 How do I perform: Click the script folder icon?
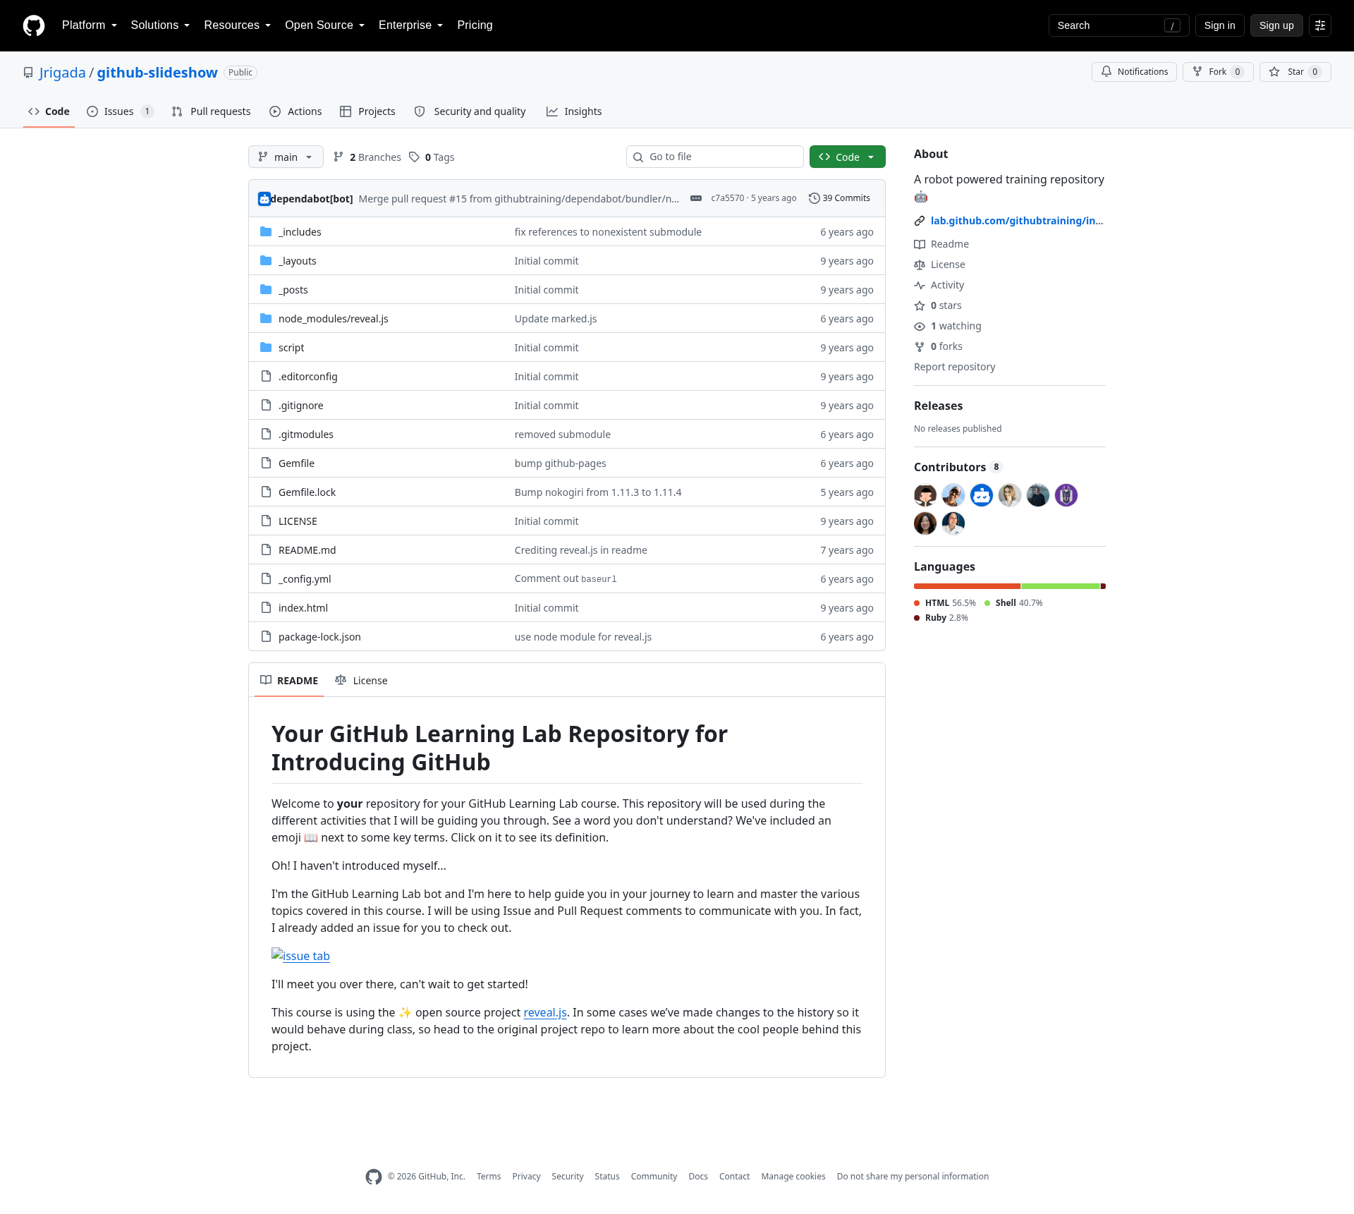point(266,348)
